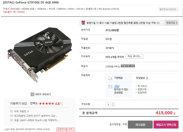Click the magnifier icon for image enlarge
This screenshot has width=183, height=132.
[32, 94]
